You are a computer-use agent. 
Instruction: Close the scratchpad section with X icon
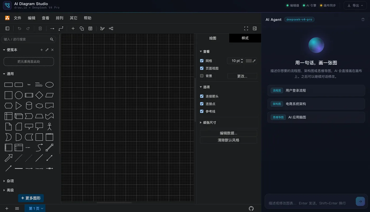point(52,50)
